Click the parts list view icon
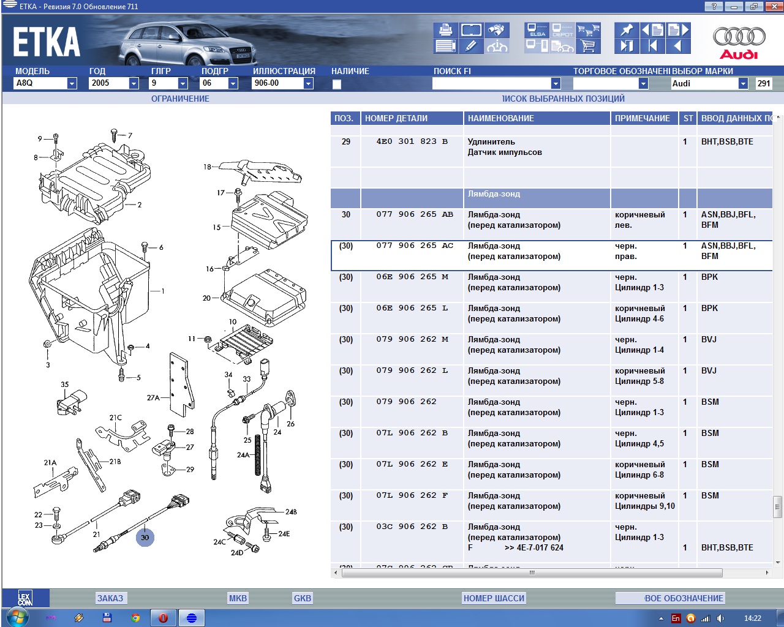784x627 pixels. (446, 46)
